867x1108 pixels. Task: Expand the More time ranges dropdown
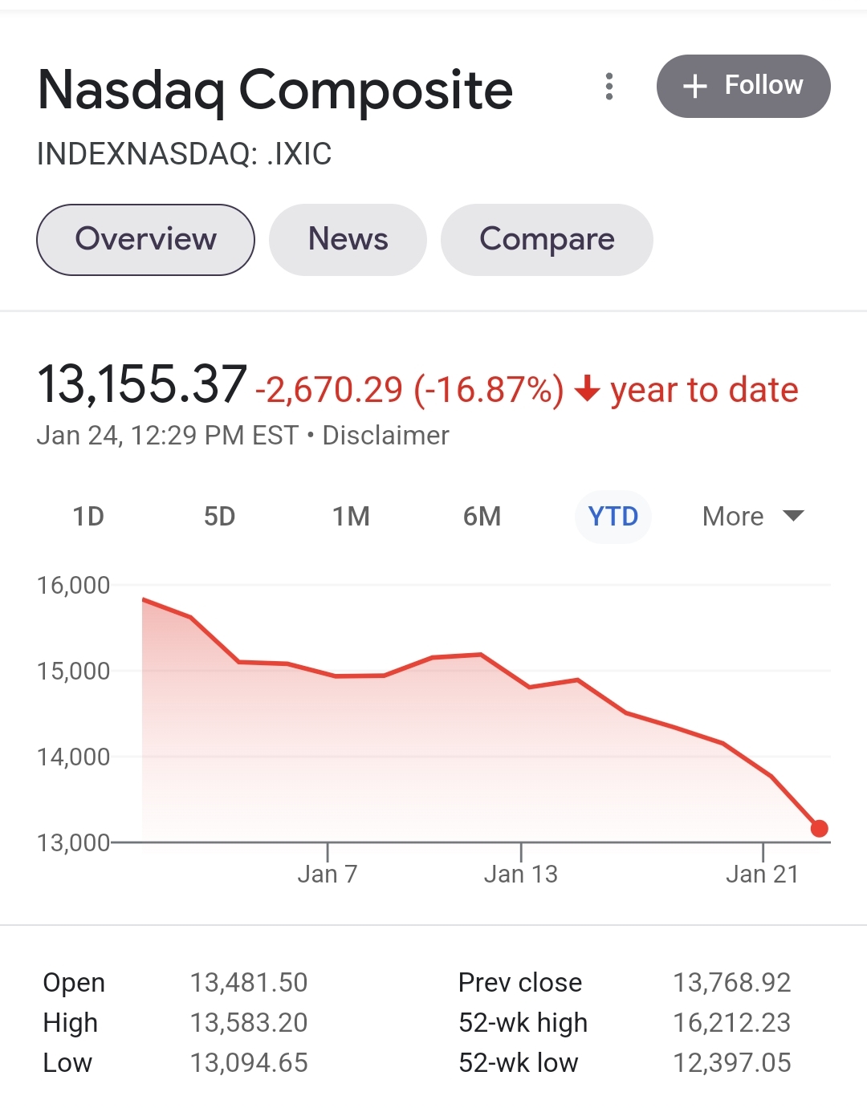[x=753, y=517]
